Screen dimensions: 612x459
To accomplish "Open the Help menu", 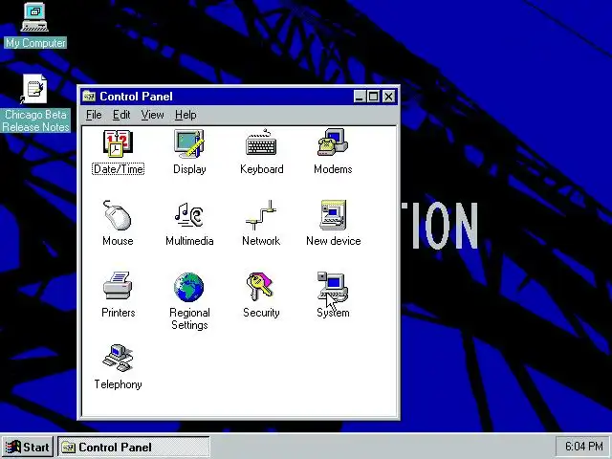I will click(x=186, y=115).
